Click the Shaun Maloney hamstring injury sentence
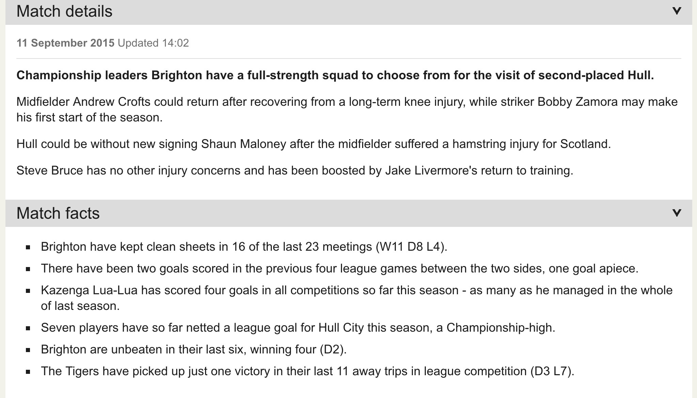Screen dimensions: 697x398 [314, 144]
